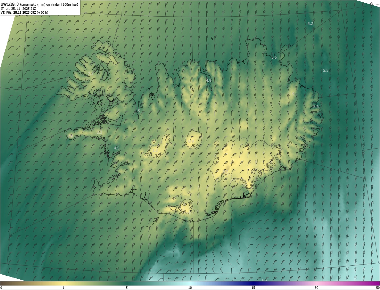Pick the pale cyan color above tick 10
This screenshot has width=380, height=290.
tap(190, 283)
